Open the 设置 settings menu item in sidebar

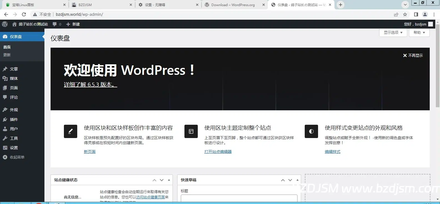(22, 148)
